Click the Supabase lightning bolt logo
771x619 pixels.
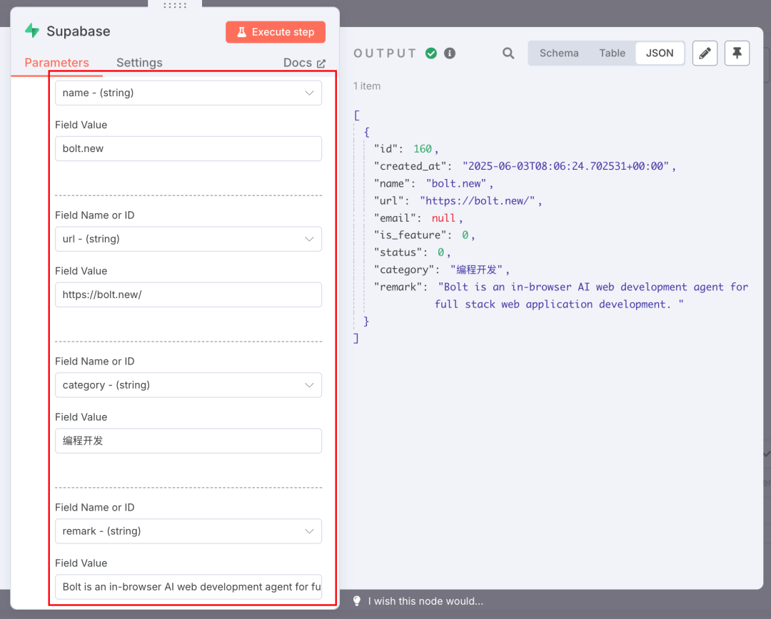tap(32, 31)
